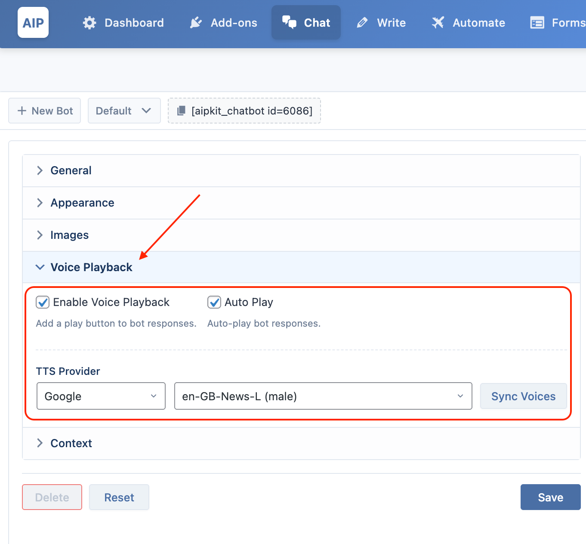Switch to the Write tab
Screen dimensions: 586x544
(x=381, y=22)
